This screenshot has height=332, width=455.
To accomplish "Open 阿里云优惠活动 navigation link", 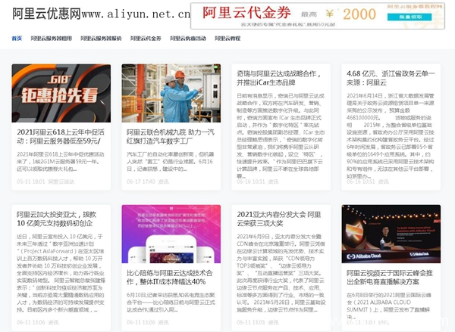I will point(188,38).
